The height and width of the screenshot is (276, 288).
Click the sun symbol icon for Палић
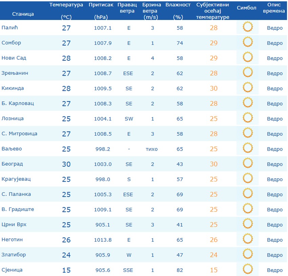[247, 27]
